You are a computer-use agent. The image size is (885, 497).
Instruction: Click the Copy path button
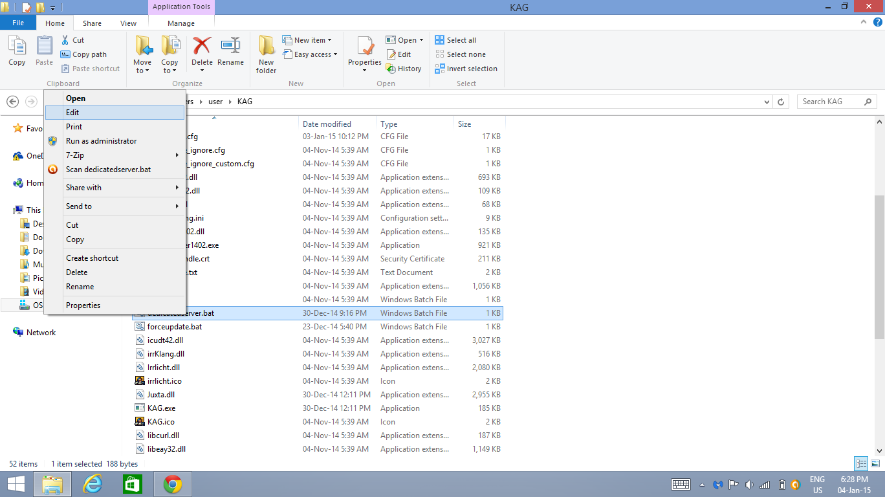83,54
